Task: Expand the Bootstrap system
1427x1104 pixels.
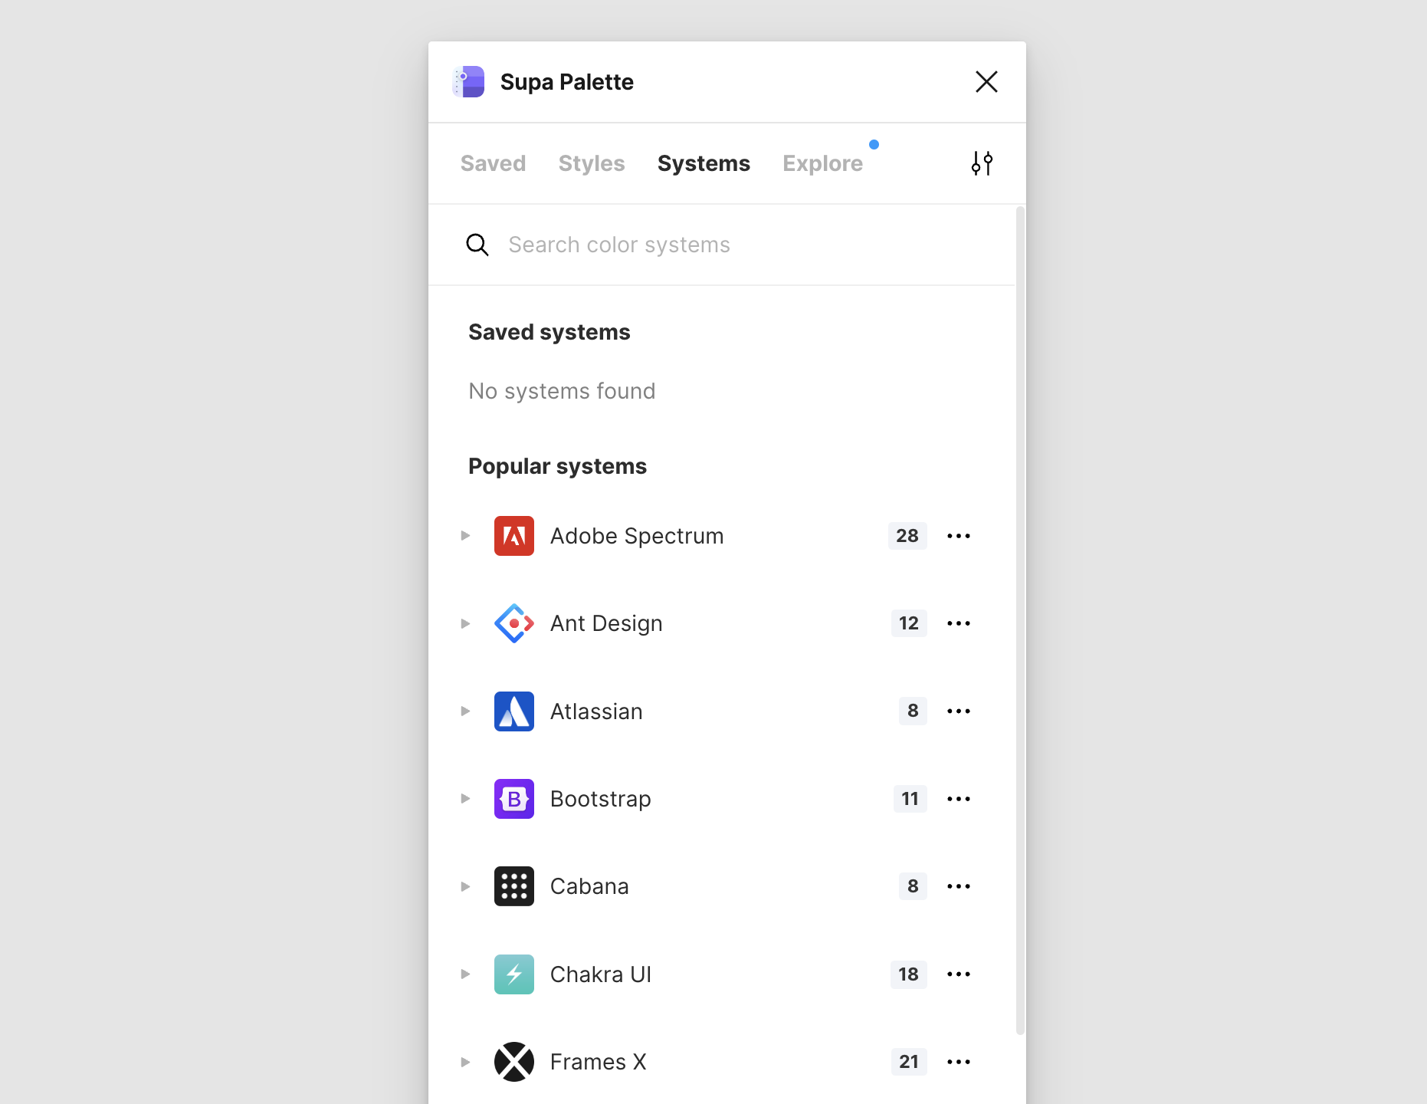Action: pos(465,799)
